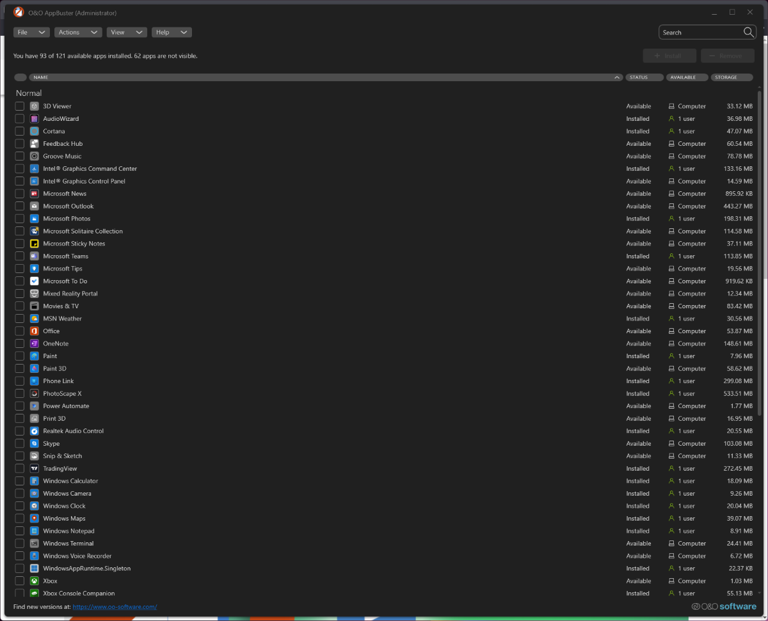This screenshot has width=768, height=621.
Task: Click the Microsoft News app icon
Action: (x=35, y=194)
